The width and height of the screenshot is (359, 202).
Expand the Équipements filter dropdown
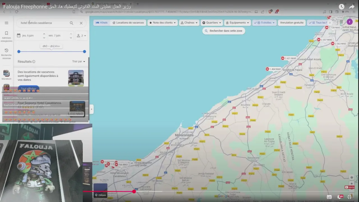pyautogui.click(x=237, y=23)
